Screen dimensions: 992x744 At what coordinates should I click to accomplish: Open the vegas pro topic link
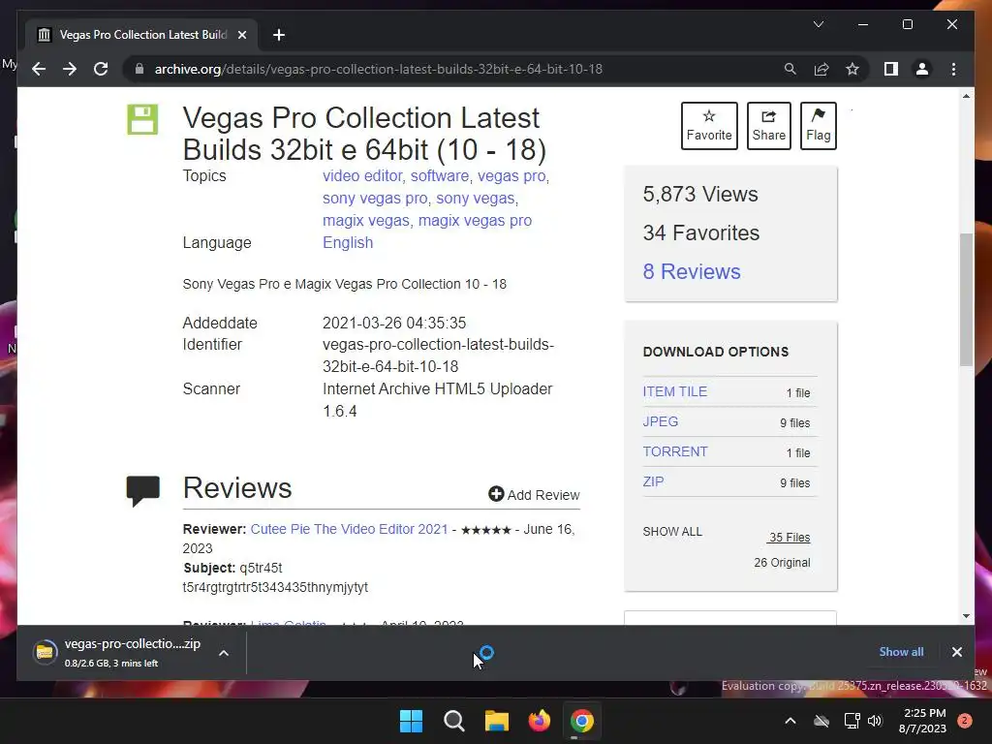tap(511, 176)
